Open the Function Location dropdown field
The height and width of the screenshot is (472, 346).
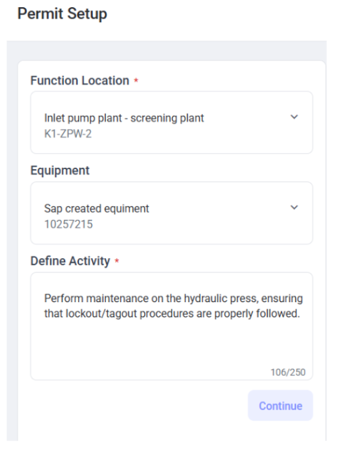[172, 122]
